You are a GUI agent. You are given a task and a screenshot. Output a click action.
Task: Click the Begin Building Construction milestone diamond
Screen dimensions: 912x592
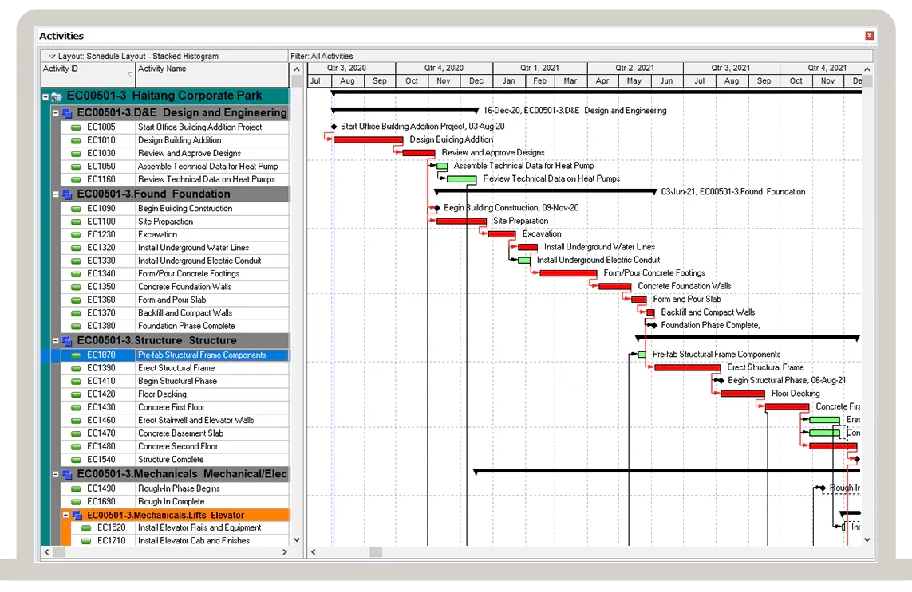436,208
